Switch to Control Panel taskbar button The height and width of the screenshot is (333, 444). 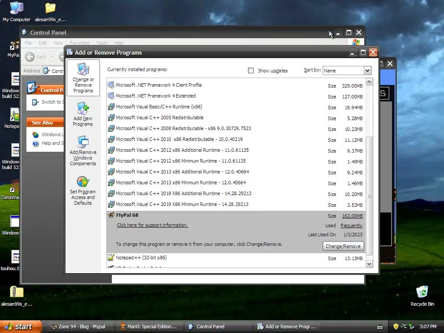pyautogui.click(x=219, y=326)
